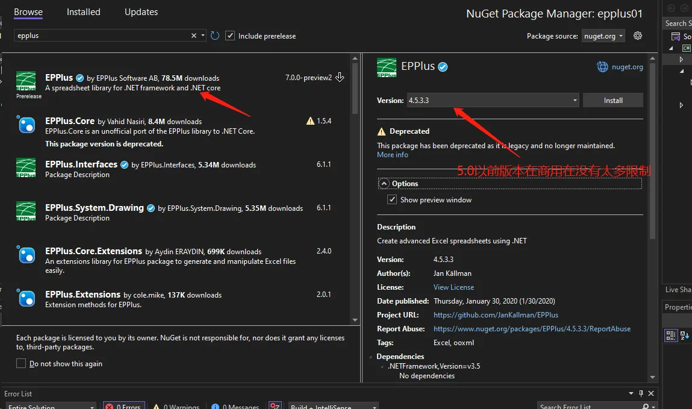
Task: Click the EPPlus.Interfaces package logo
Action: [26, 167]
